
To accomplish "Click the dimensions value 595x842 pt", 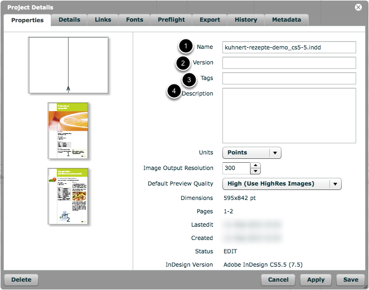I will [x=240, y=198].
